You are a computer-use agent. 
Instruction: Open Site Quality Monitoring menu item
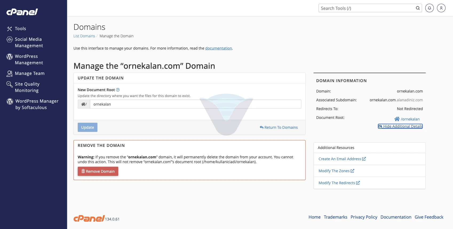tap(27, 87)
